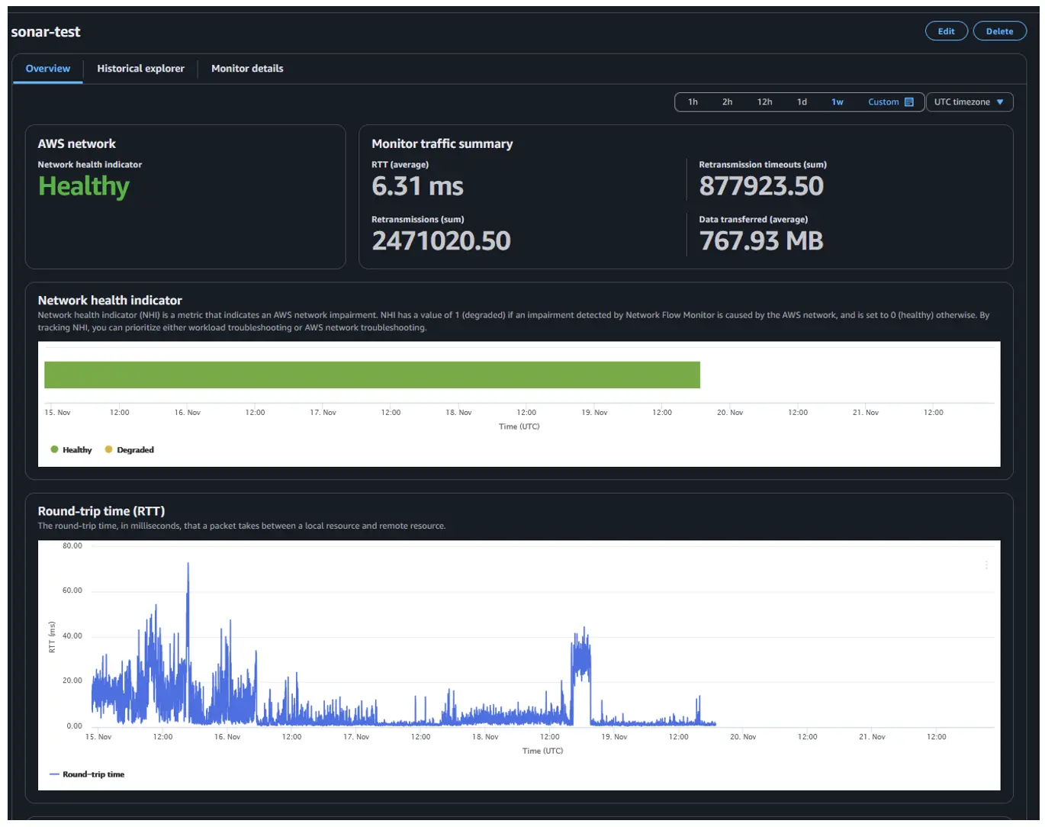Toggle the green Healthy legend dot
1045x827 pixels.
pos(54,449)
